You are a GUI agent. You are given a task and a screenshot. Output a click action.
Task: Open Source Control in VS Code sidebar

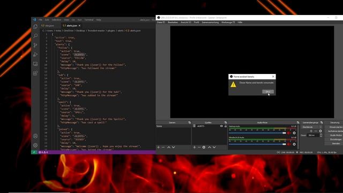(x=35, y=45)
